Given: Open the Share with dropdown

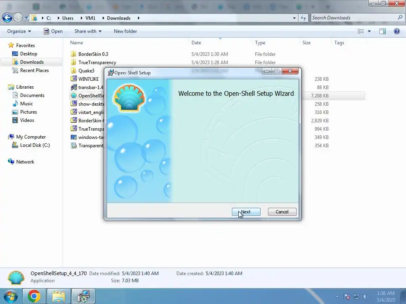Looking at the screenshot, I should click(x=88, y=31).
